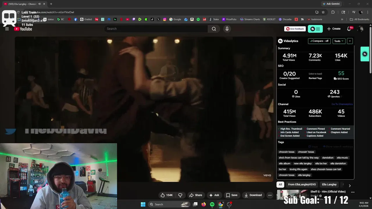The width and height of the screenshot is (372, 209).
Task: Toggle Compare - off button
Action: tap(319, 41)
